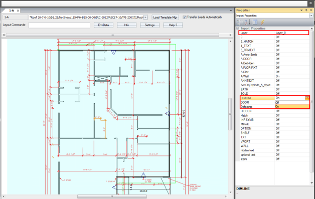Open the tab list arrow above the layout
This screenshot has height=199, width=315.
click(x=231, y=11)
